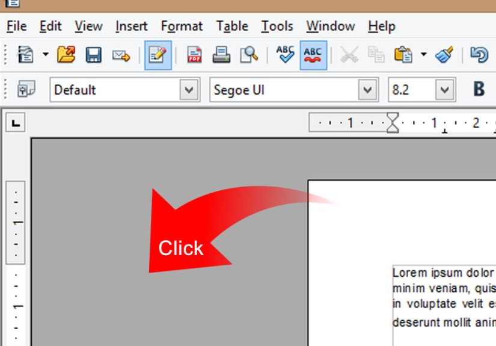Open Styles and Formatting icon
This screenshot has height=346, width=496.
(x=26, y=89)
